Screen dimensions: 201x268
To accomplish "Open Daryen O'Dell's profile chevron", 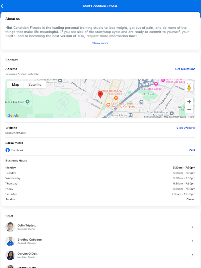I will (192, 255).
